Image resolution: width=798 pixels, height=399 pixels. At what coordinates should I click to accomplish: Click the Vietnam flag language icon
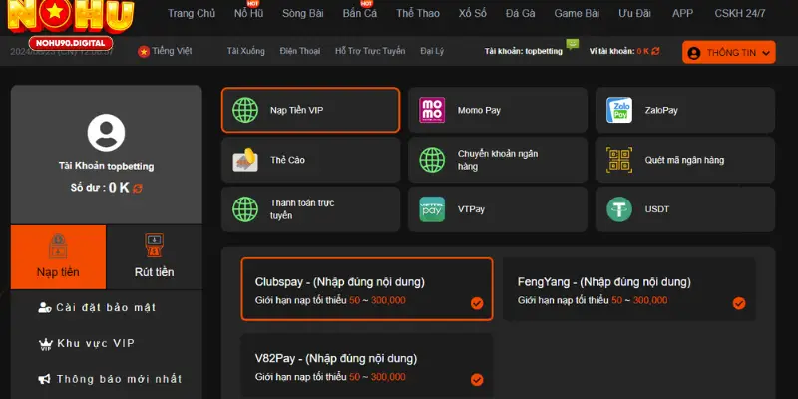[144, 52]
